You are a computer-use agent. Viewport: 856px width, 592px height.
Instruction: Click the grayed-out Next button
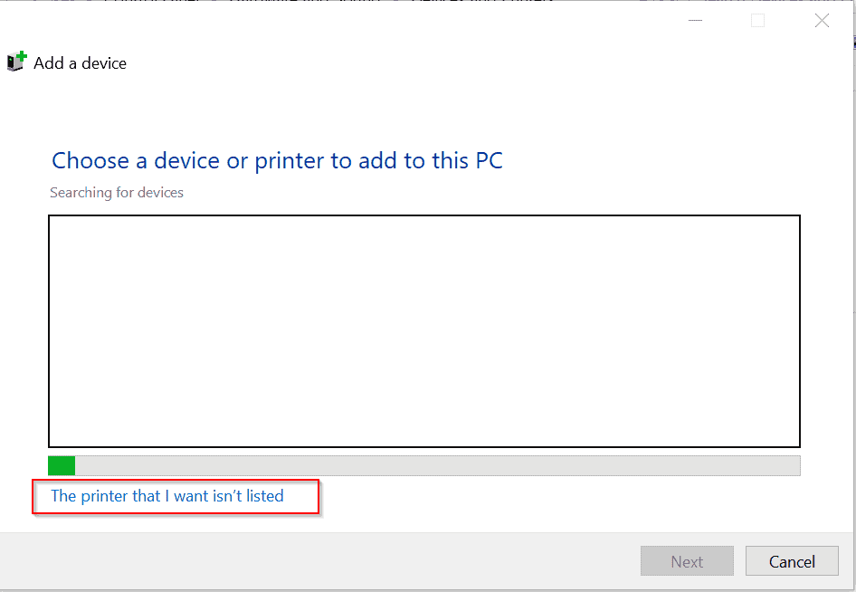[x=687, y=561]
